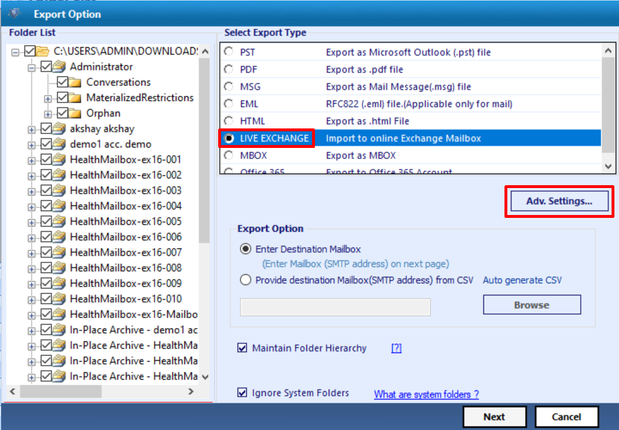The image size is (619, 430).
Task: Choose Provide destination Mailbox from CSV option
Action: click(x=246, y=280)
